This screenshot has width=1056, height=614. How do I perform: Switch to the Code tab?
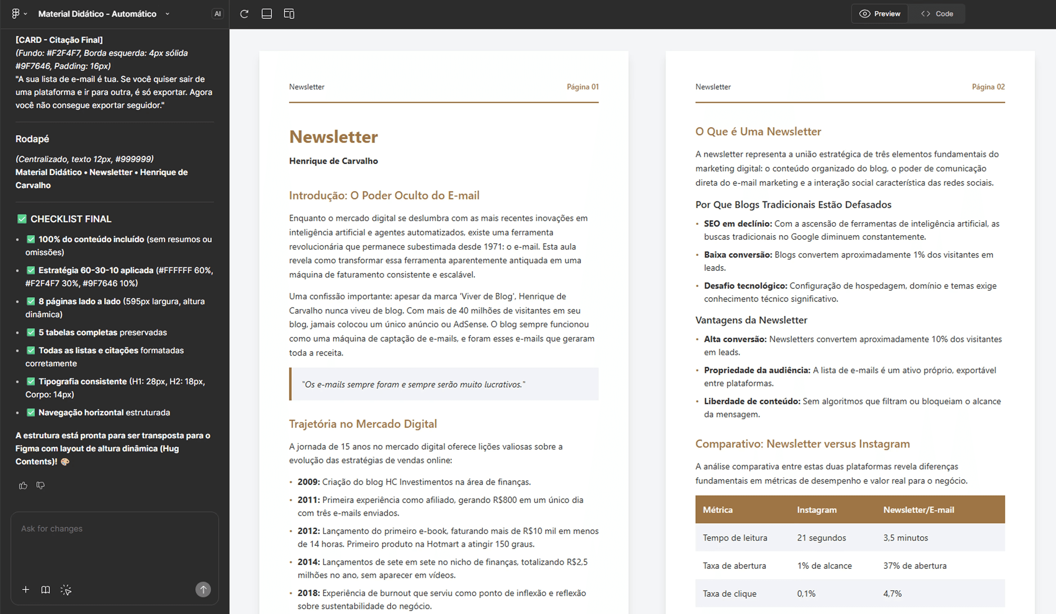point(937,14)
